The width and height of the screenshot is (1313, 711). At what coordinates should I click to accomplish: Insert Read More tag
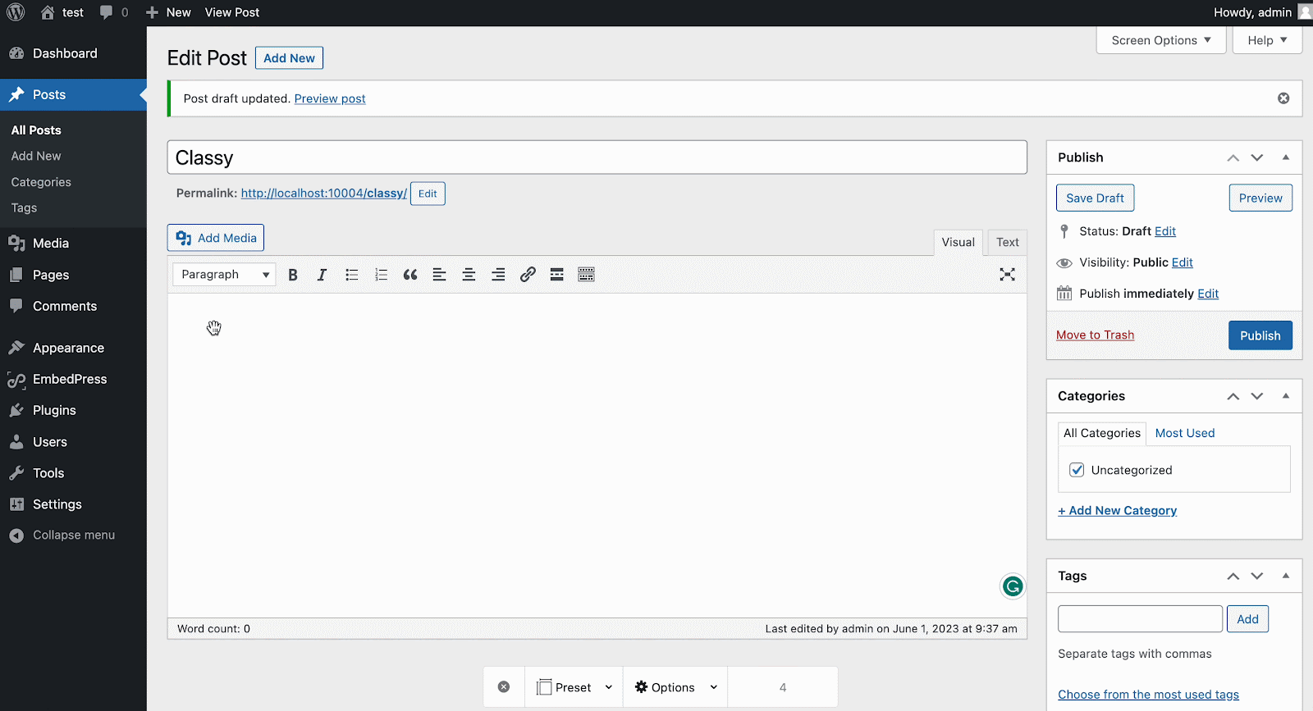point(556,275)
